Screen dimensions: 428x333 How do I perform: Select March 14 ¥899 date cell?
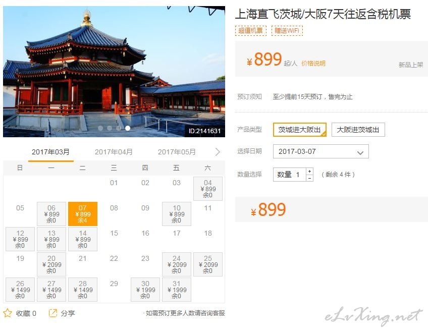pyautogui.click(x=83, y=239)
